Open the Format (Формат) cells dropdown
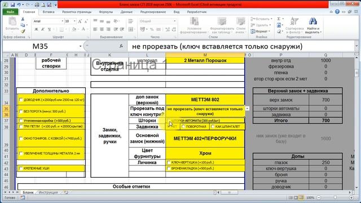The width and height of the screenshot is (361, 203). click(x=260, y=31)
